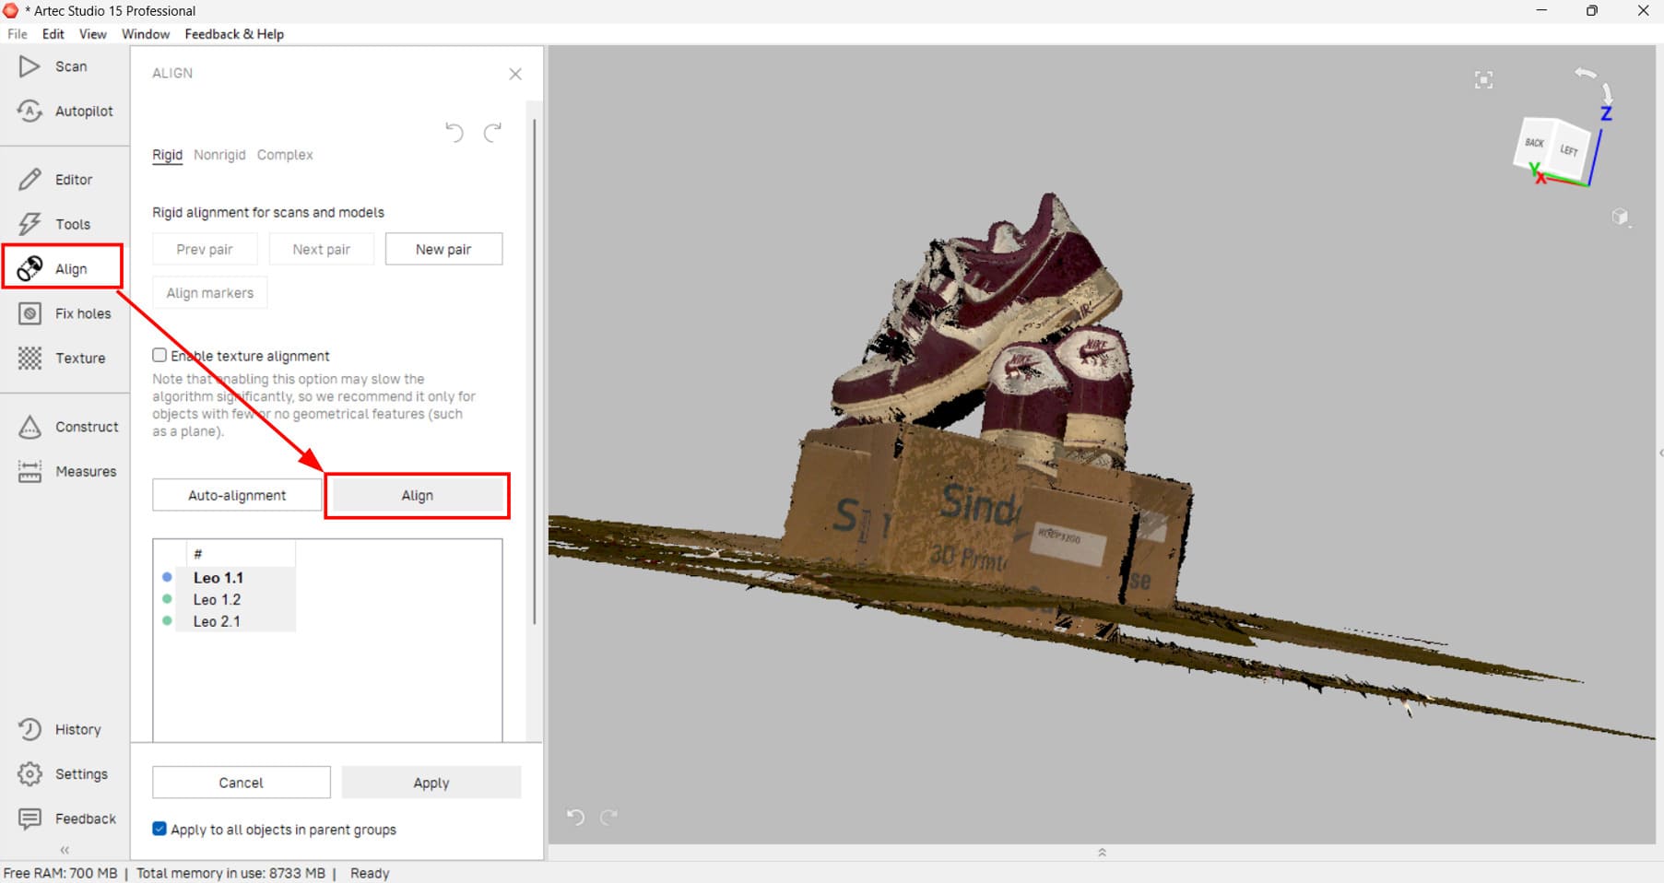Screen dimensions: 1664x883
Task: Click the Artec Studio app icon in title bar
Action: [11, 11]
